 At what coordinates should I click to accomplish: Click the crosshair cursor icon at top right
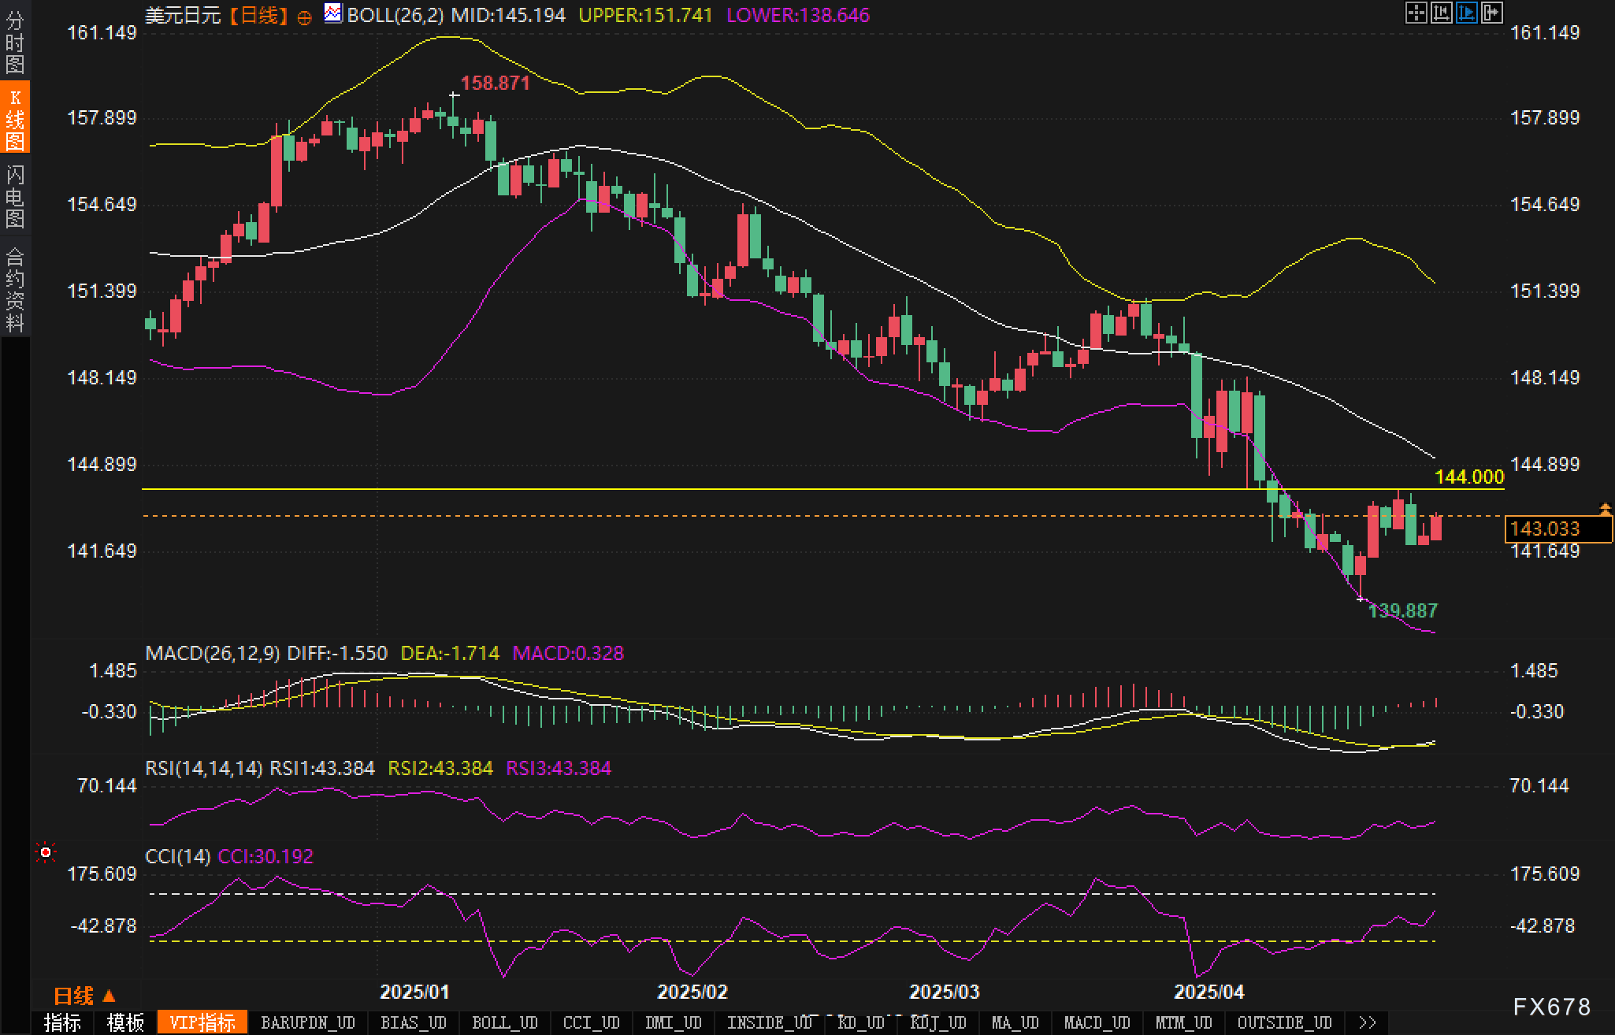pos(1416,13)
